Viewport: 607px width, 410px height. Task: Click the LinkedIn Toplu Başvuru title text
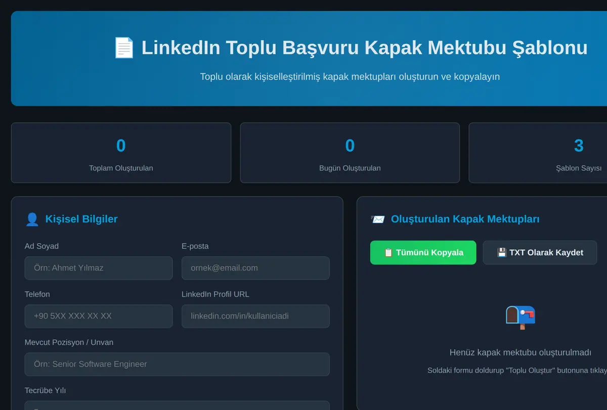pos(364,48)
